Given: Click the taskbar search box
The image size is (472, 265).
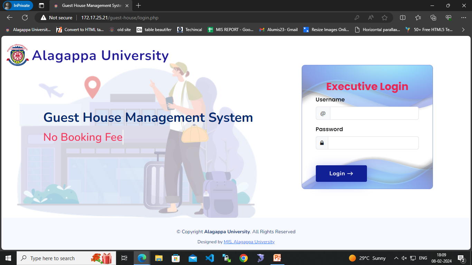Looking at the screenshot, I should 66,258.
